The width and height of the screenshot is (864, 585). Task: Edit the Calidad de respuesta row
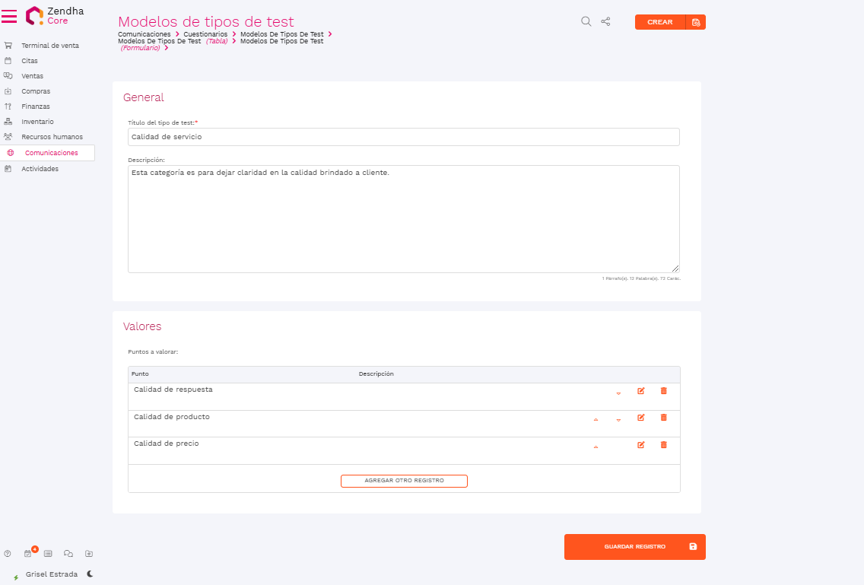click(640, 391)
